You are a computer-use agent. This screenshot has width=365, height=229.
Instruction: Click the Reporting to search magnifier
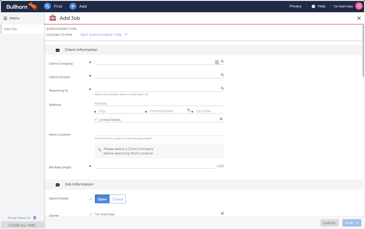coord(222,88)
